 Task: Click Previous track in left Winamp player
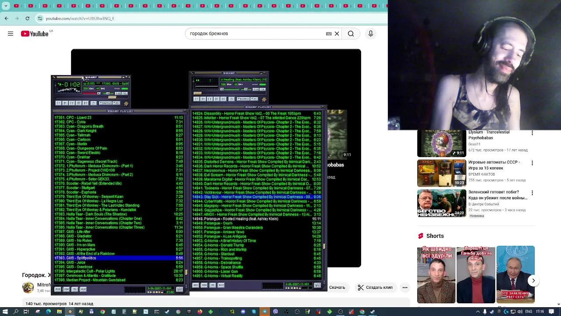click(58, 103)
